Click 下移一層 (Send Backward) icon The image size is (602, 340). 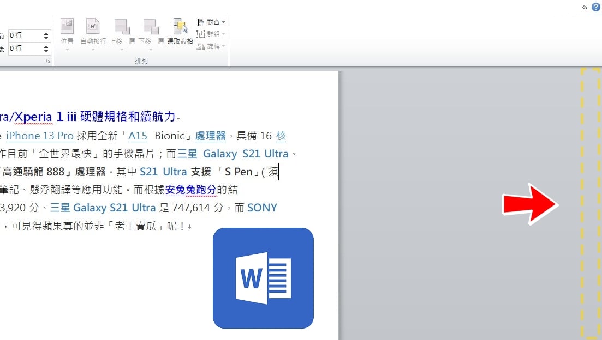pyautogui.click(x=151, y=27)
